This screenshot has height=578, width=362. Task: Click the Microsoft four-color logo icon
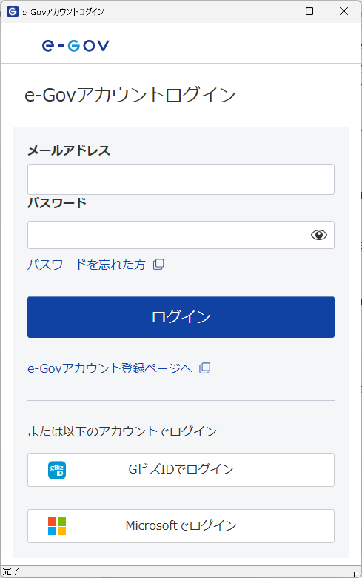pyautogui.click(x=57, y=526)
